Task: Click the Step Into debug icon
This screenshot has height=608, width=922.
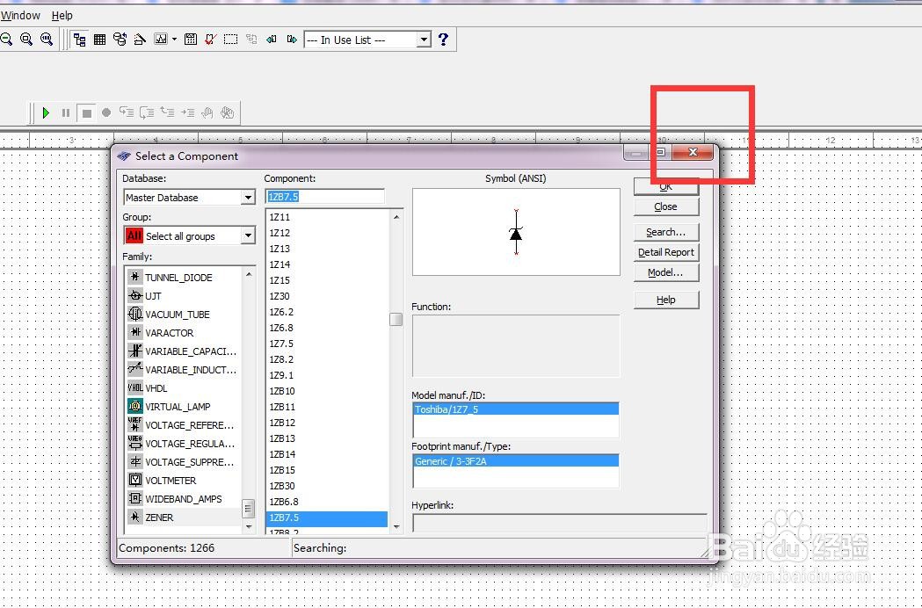Action: coord(127,112)
